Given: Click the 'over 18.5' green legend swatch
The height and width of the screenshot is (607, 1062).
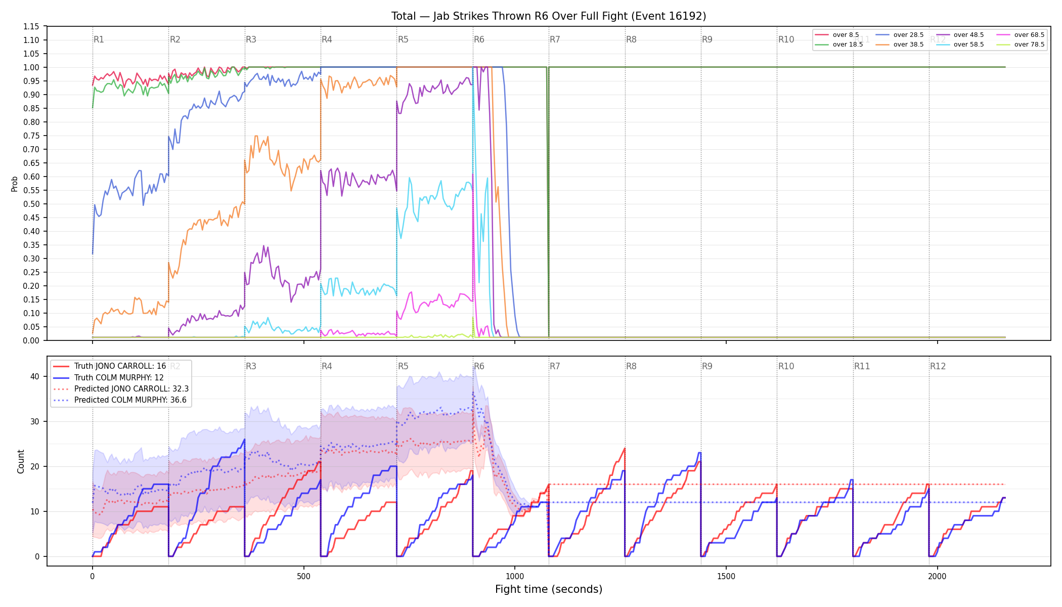Looking at the screenshot, I should pos(822,45).
